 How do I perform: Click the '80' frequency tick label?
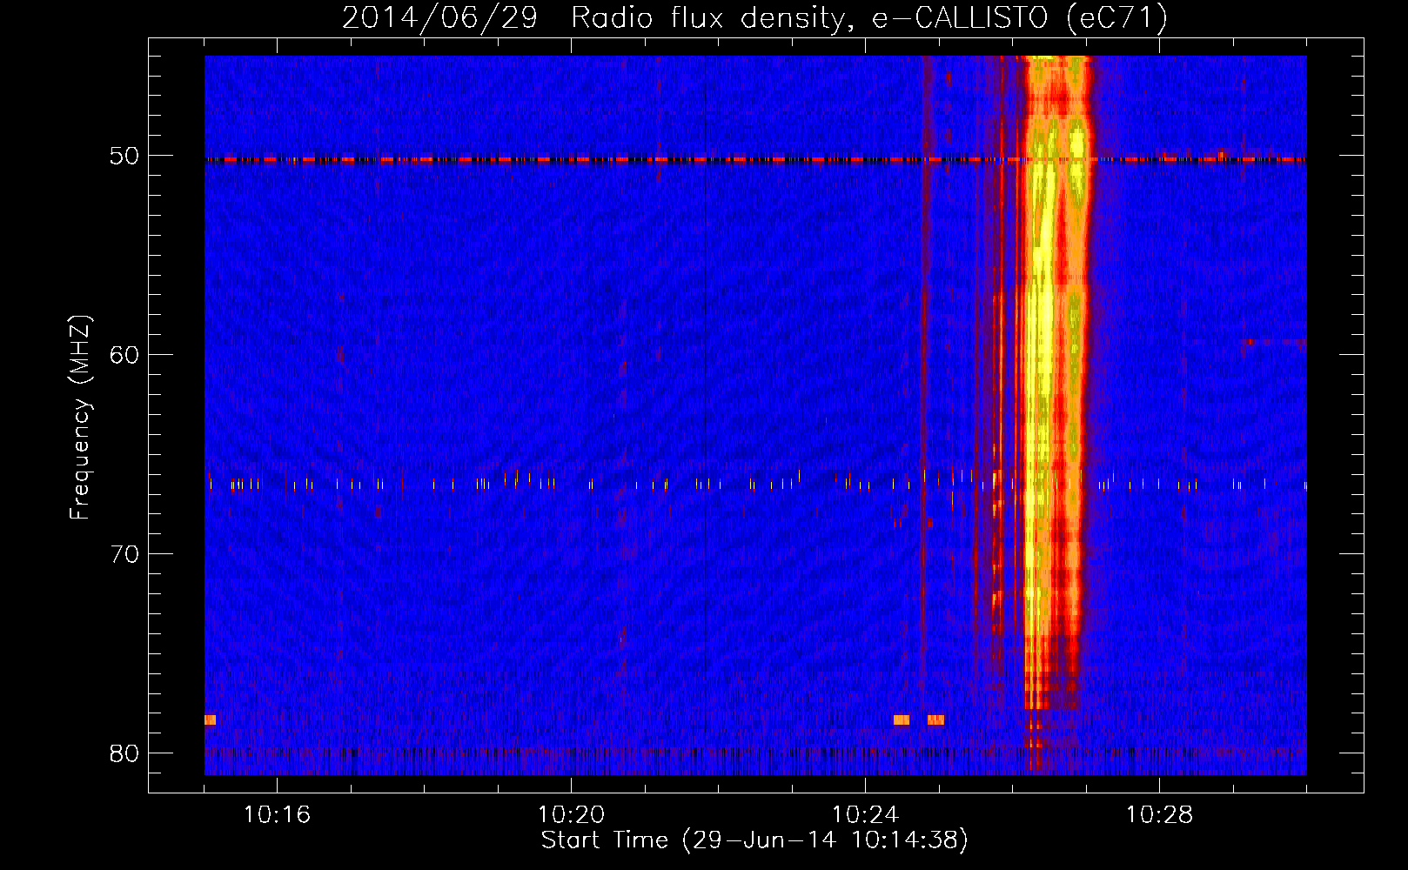(124, 753)
